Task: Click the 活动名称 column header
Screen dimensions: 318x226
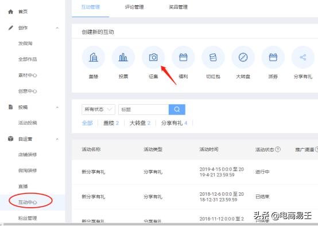Action: pyautogui.click(x=91, y=149)
